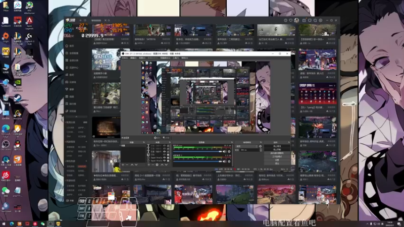This screenshot has height=227, width=404.
Task: Toggle visibility of the lower Input Overlay source
Action: click(x=165, y=160)
